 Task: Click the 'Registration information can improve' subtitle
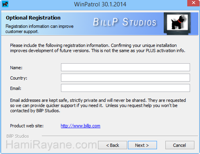(x=39, y=29)
